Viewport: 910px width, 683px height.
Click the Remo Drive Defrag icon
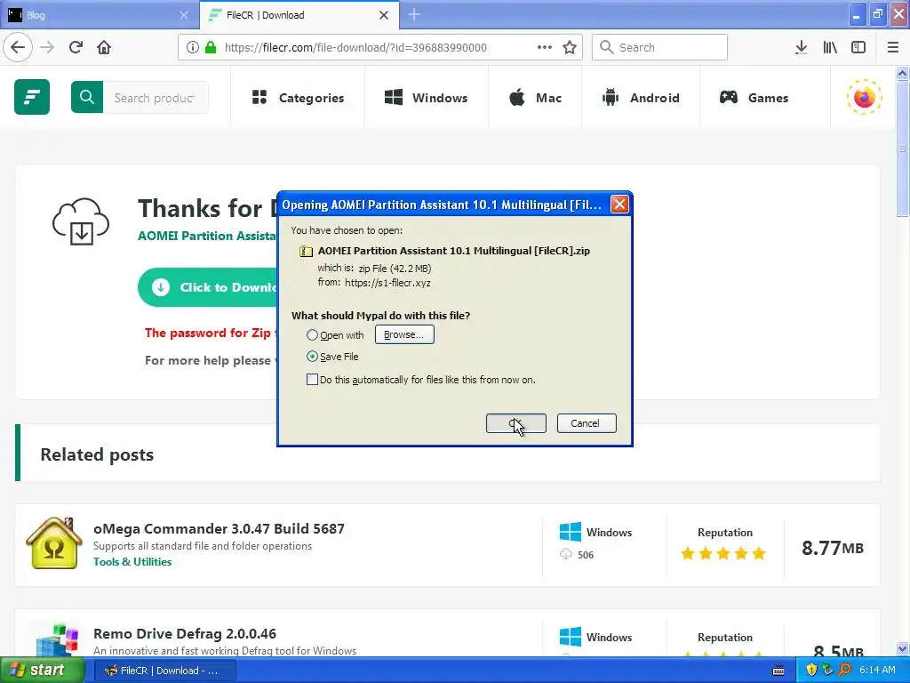point(56,640)
